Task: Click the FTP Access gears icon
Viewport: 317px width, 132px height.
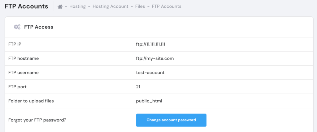Action: [17, 27]
